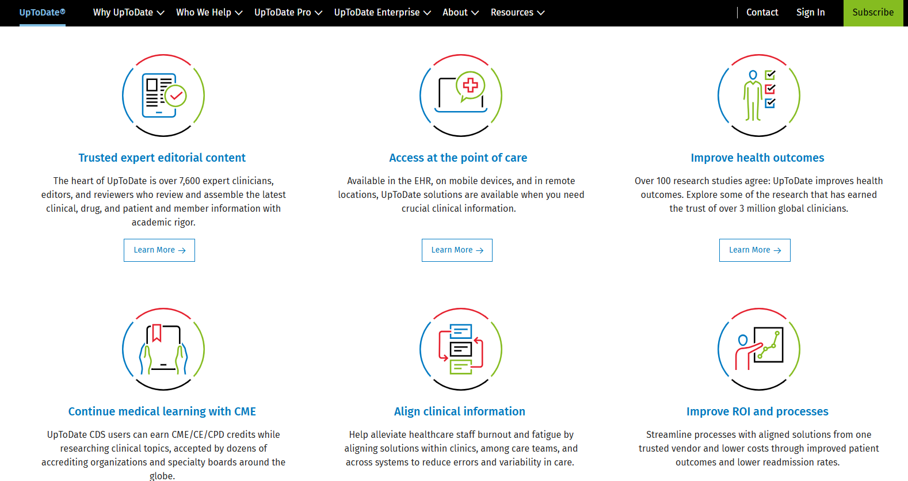
Task: Open the UpToDate Pro menu
Action: 288,12
